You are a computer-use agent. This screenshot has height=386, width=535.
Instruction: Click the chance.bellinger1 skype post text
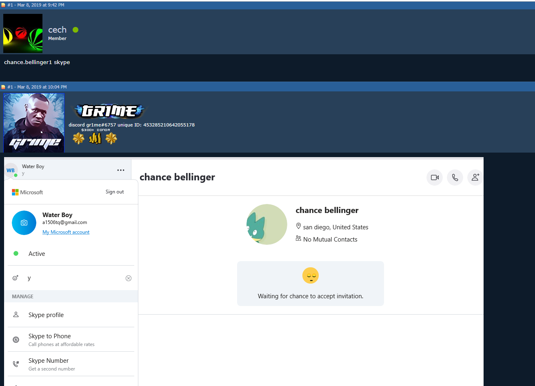(x=37, y=62)
